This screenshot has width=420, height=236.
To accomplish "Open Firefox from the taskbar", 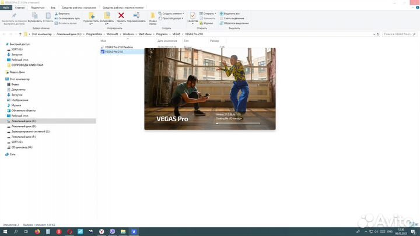I will [37, 231].
